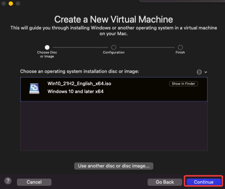Click Use another disc or disc image
The width and height of the screenshot is (225, 189).
114,166
